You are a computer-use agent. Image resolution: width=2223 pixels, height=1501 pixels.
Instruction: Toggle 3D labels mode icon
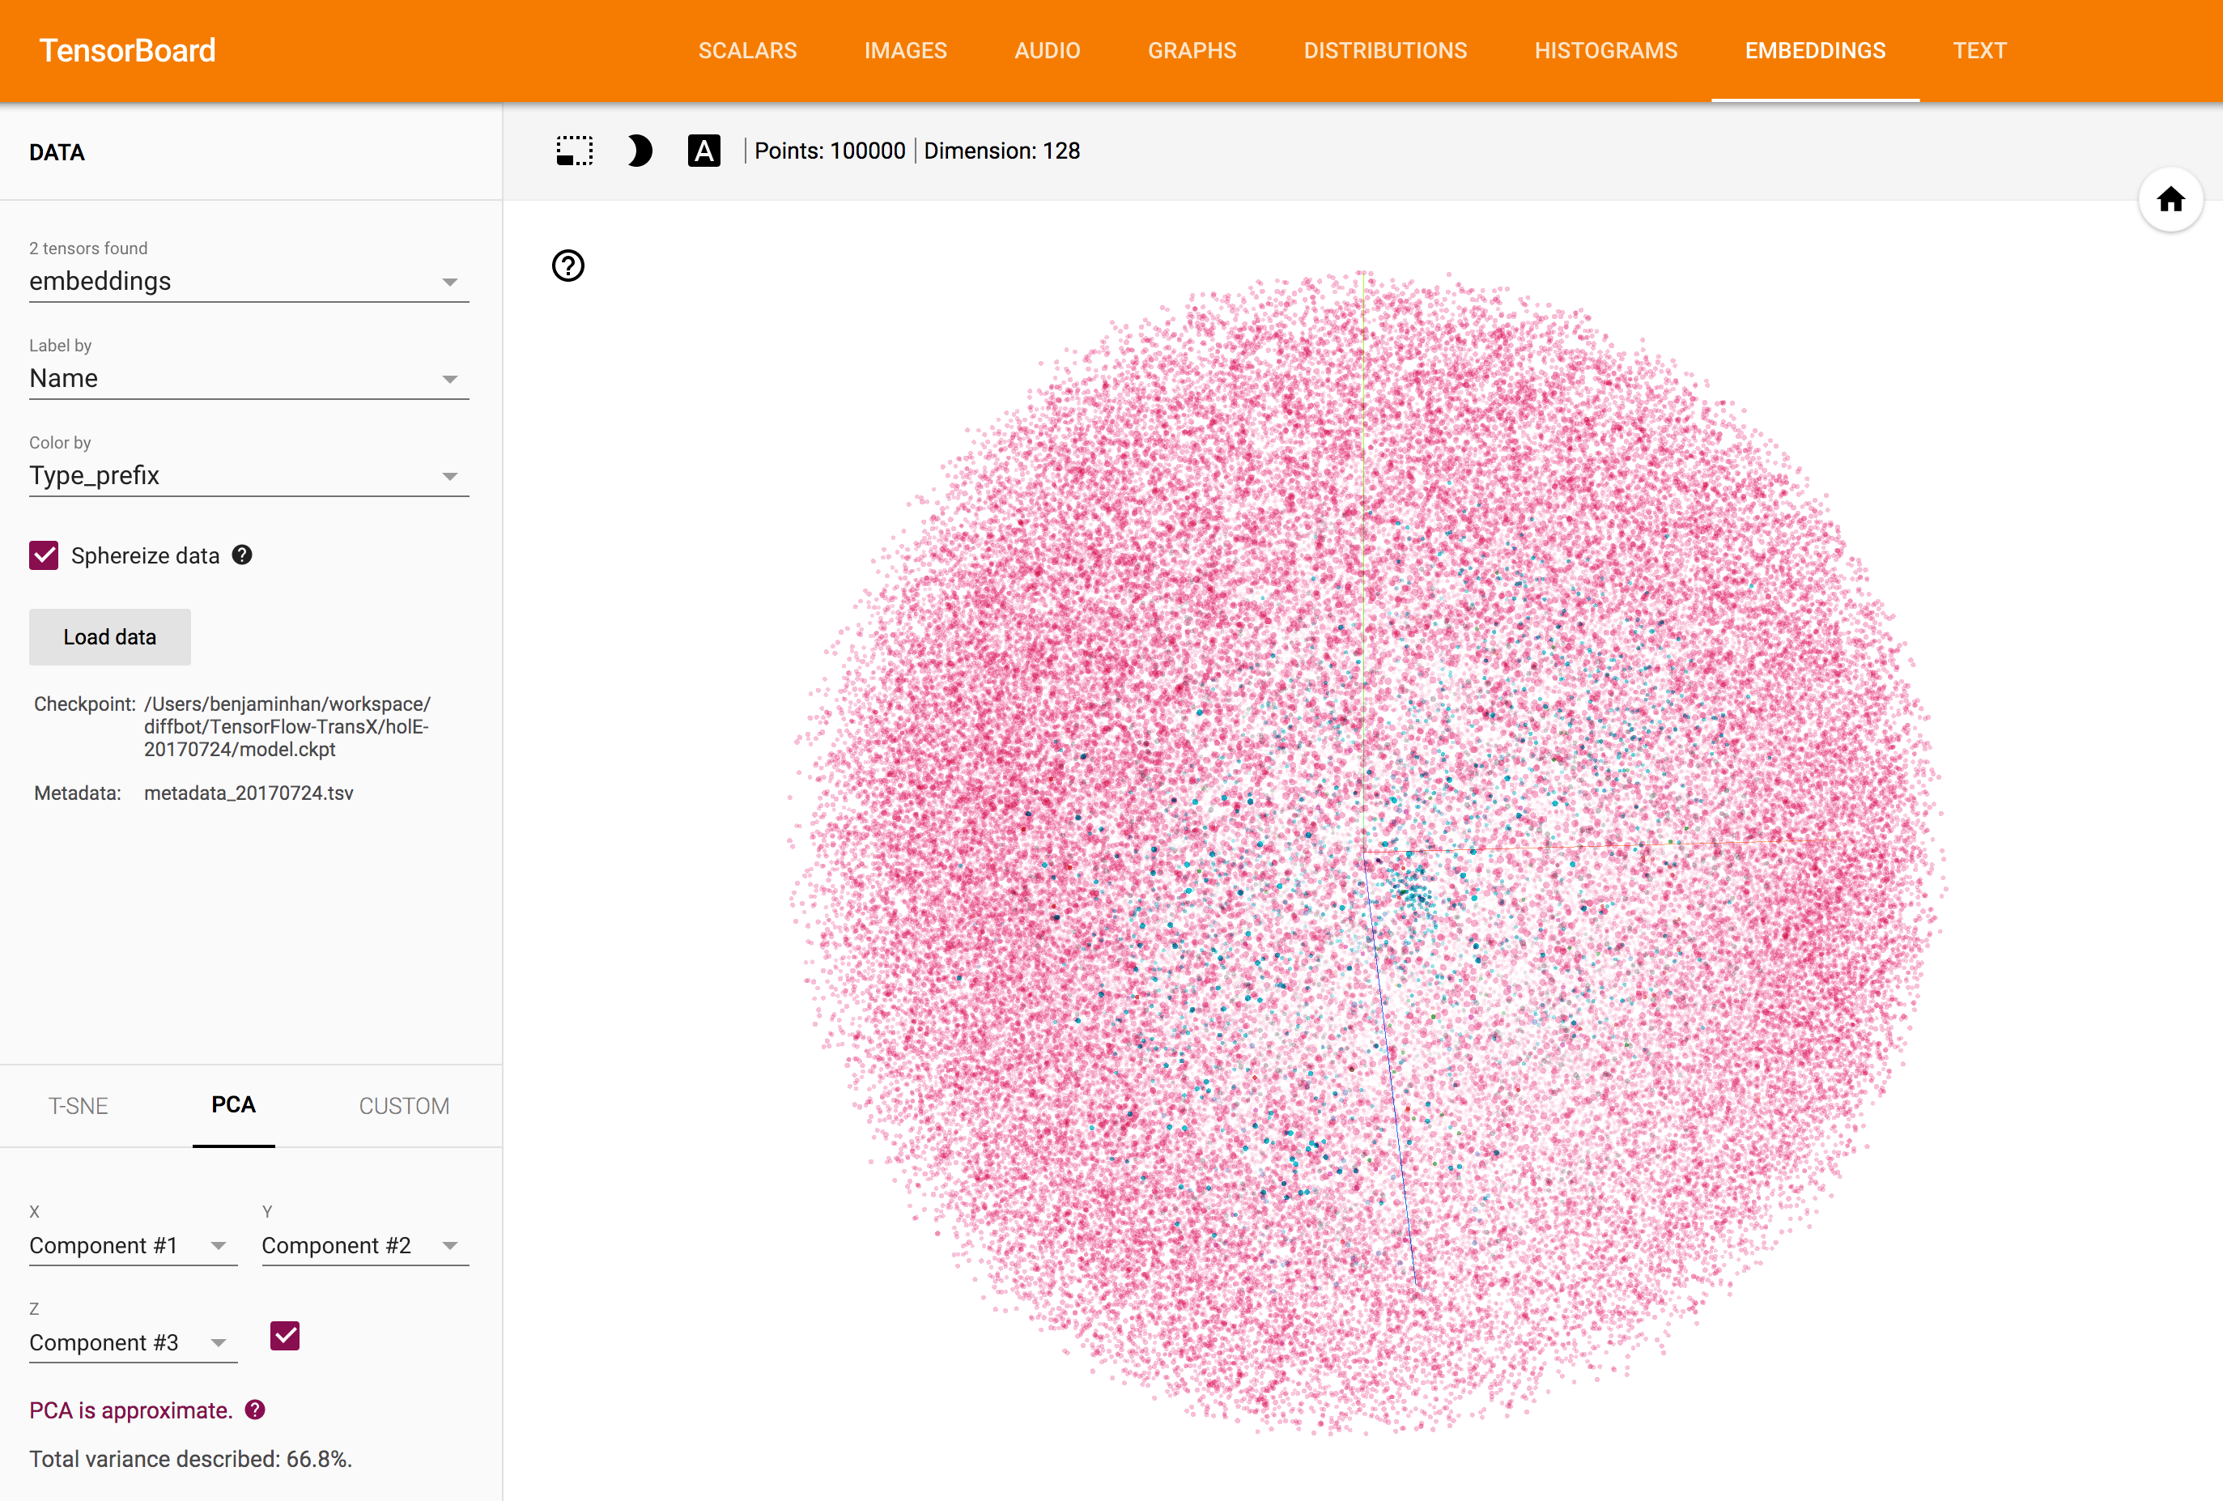pos(703,151)
